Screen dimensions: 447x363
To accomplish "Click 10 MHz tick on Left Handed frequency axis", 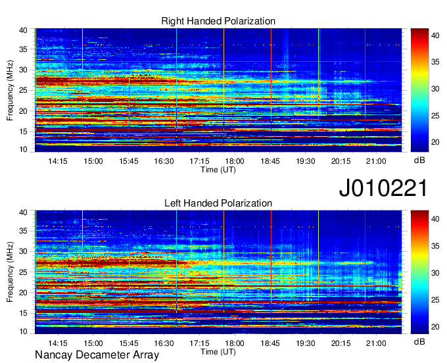I will (x=23, y=331).
